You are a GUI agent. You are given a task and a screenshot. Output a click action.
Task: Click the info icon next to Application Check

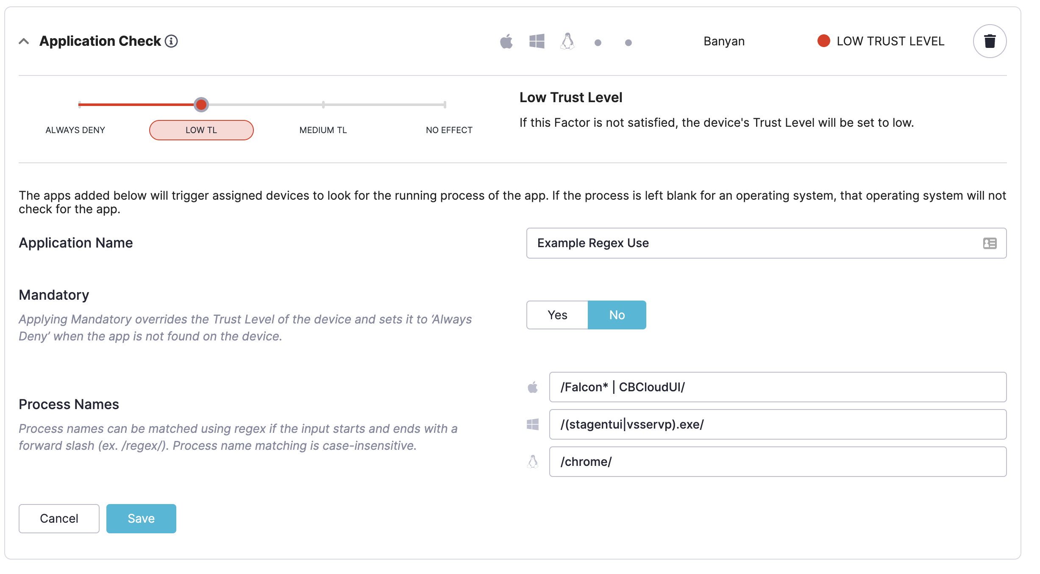171,41
